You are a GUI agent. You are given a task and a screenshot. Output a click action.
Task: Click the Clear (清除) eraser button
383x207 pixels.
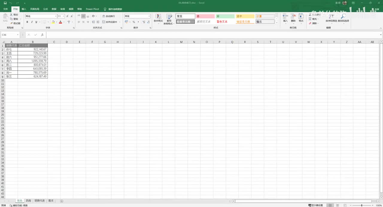point(313,23)
